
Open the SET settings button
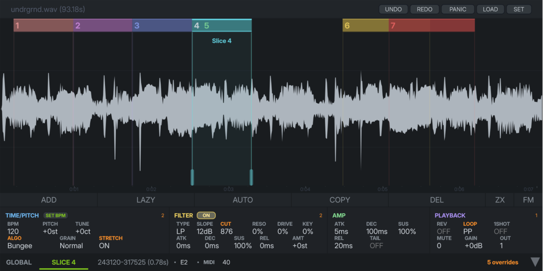point(519,9)
